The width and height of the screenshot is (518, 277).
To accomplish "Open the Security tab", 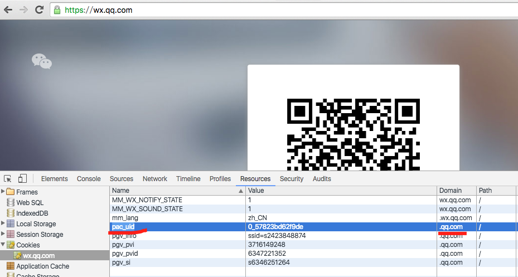I will pyautogui.click(x=292, y=178).
